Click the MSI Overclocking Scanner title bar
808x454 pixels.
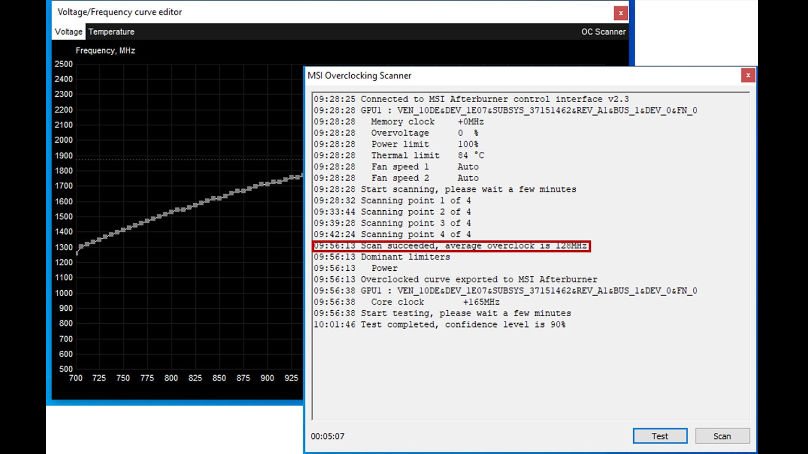coord(487,76)
